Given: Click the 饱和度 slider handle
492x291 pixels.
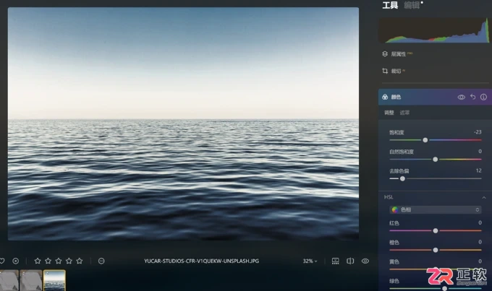Looking at the screenshot, I should (x=425, y=140).
